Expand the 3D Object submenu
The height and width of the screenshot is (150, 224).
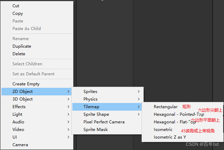click(x=23, y=99)
